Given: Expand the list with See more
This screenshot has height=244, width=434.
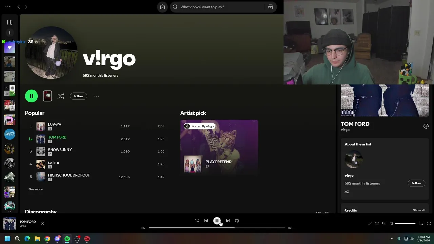Looking at the screenshot, I should tap(36, 189).
